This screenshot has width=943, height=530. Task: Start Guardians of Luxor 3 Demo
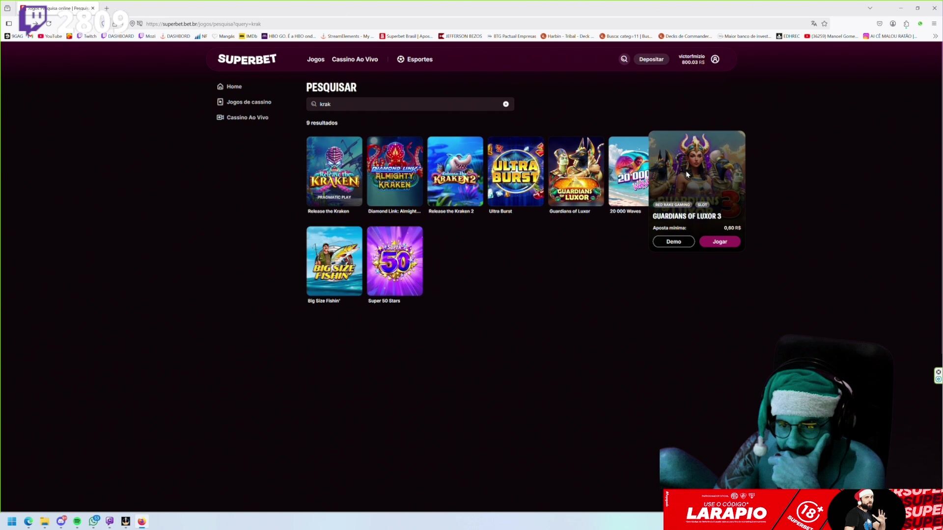(x=673, y=241)
